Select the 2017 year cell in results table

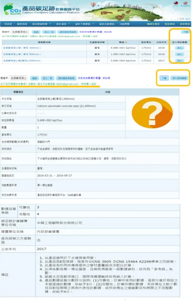(x=161, y=61)
